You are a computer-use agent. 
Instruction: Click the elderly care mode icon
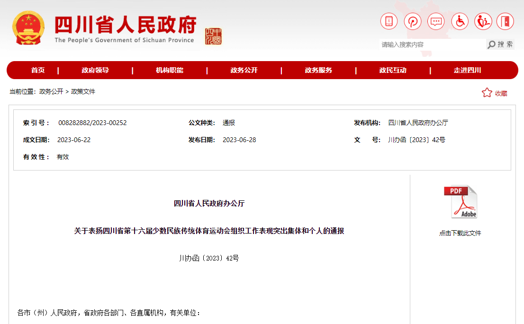(483, 21)
